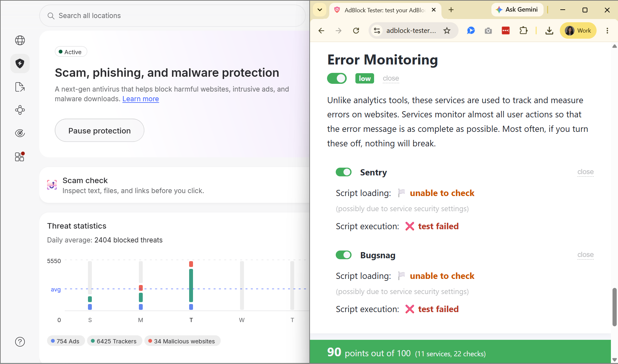The image size is (618, 364).
Task: Open the Scam check card
Action: point(174,185)
